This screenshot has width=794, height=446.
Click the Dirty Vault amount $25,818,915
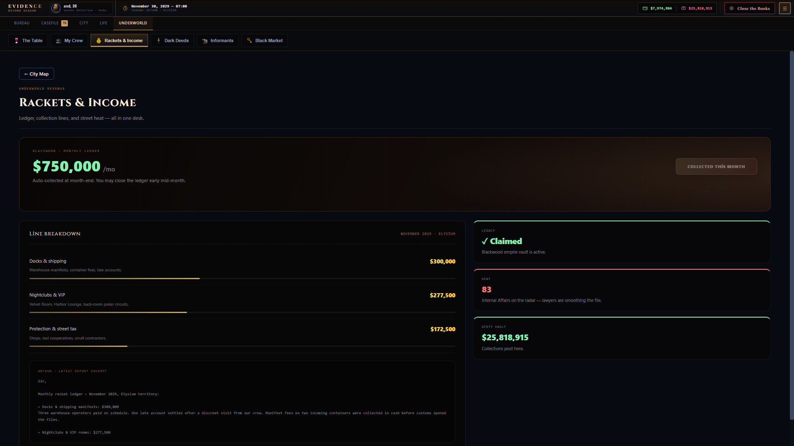505,337
